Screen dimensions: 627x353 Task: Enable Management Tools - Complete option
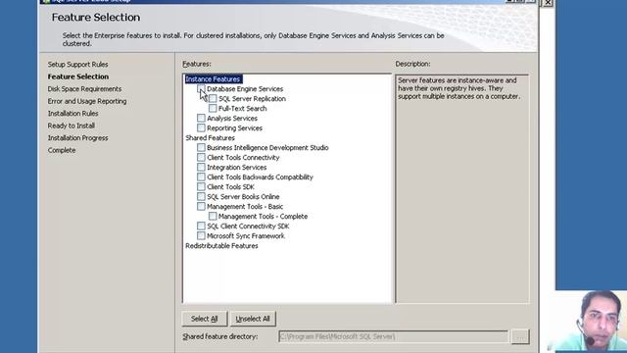click(x=213, y=216)
